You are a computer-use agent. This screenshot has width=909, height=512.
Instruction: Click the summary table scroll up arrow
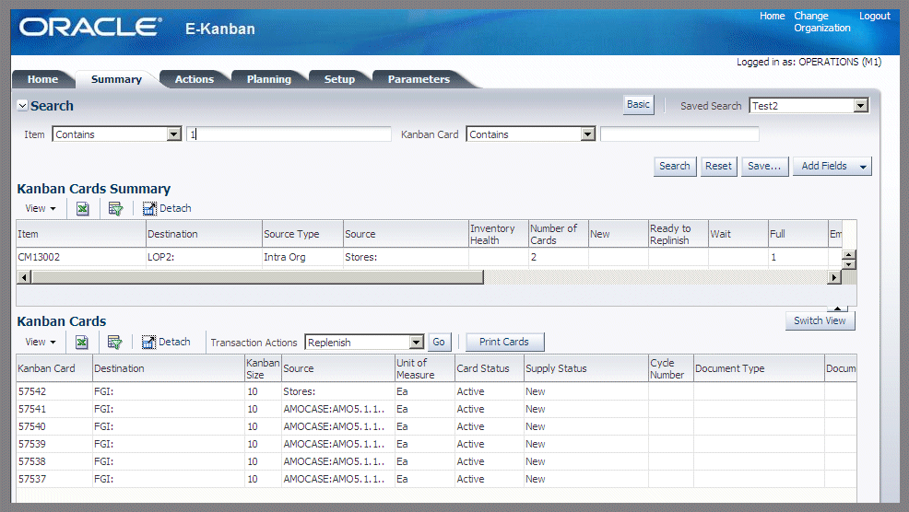pyautogui.click(x=848, y=255)
